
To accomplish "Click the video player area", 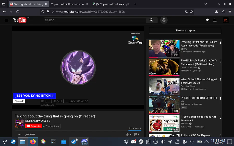I will (x=78, y=68).
